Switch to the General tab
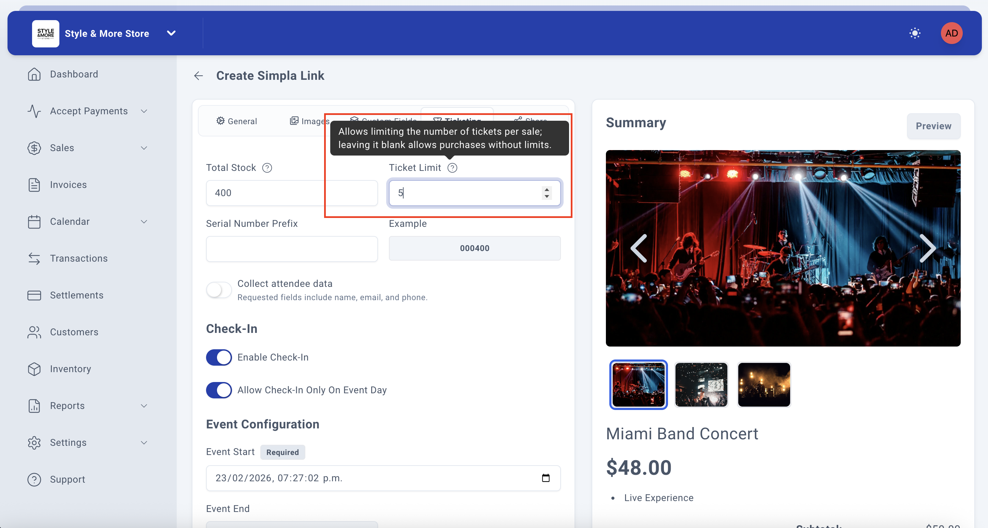 tap(237, 121)
